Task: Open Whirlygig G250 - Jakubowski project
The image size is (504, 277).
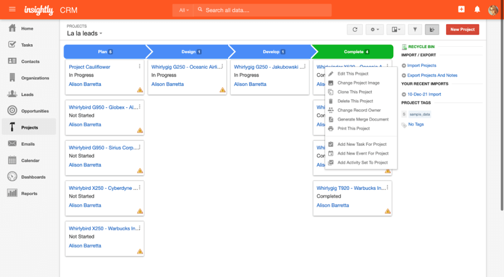Action: pyautogui.click(x=269, y=67)
